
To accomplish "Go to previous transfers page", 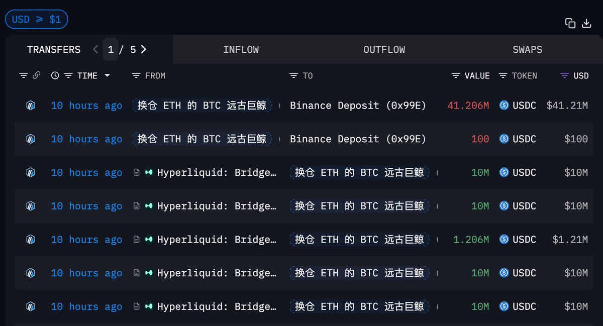I will [95, 49].
